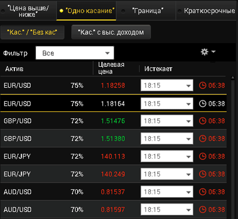
Task: Click the clock icon in first EUR/USD row
Action: coord(203,86)
